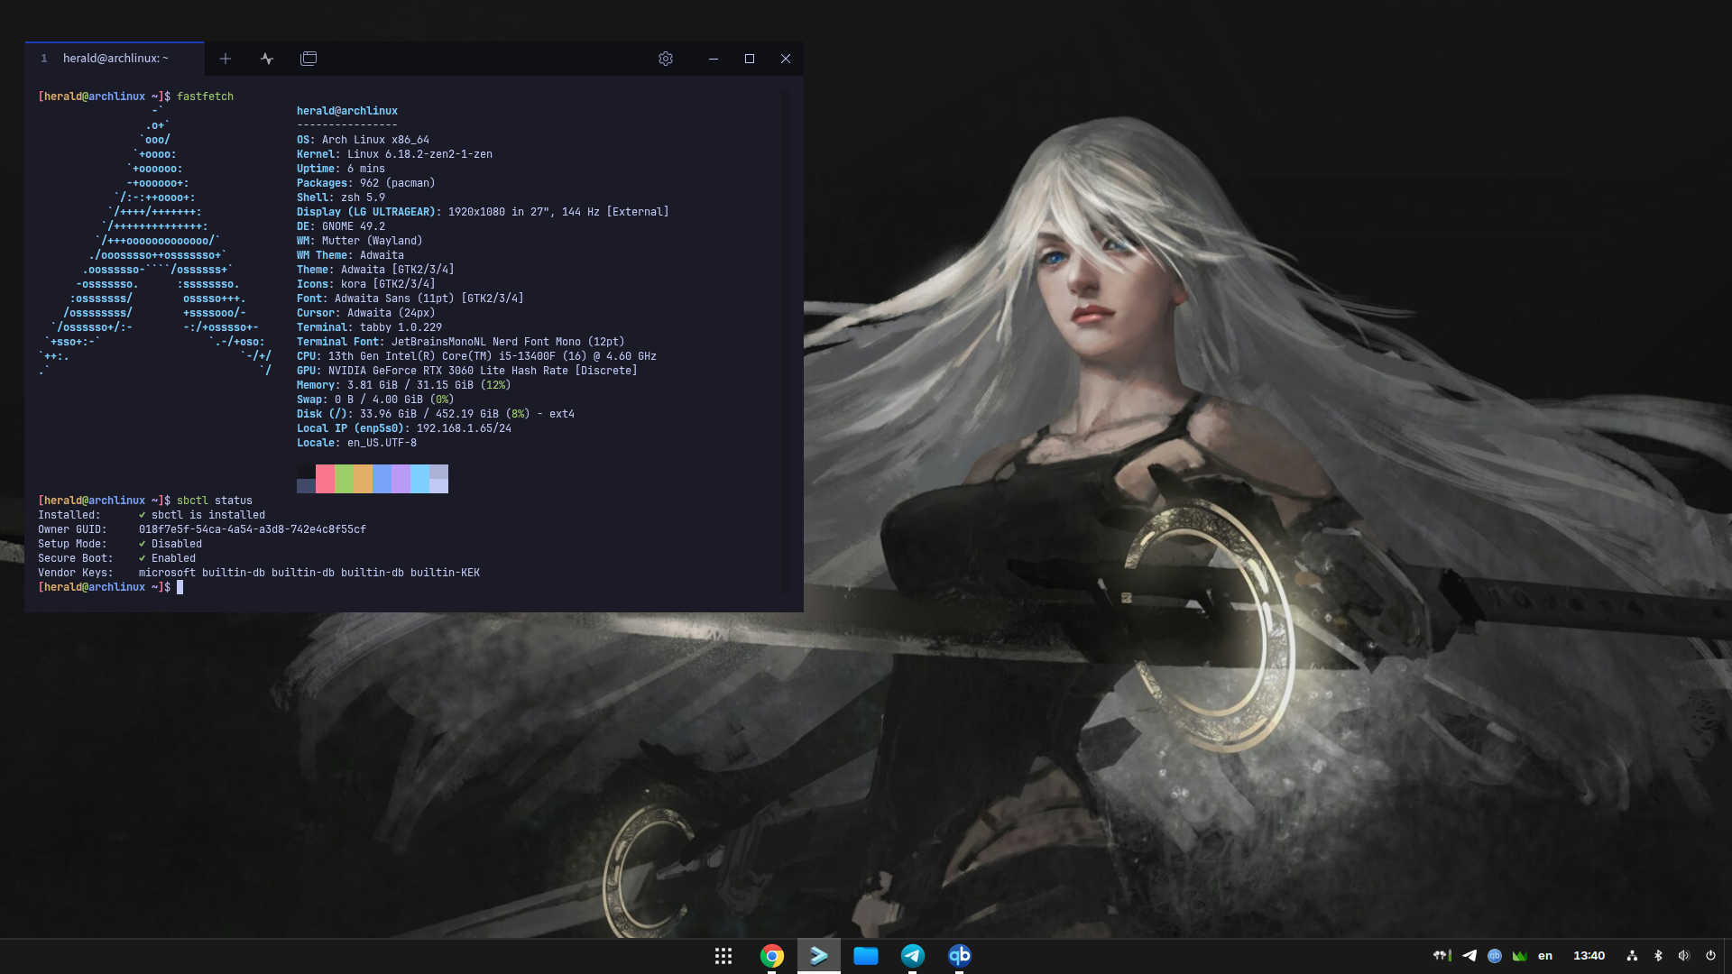Open volume control in system tray
Viewport: 1732px width, 974px height.
coord(1683,956)
